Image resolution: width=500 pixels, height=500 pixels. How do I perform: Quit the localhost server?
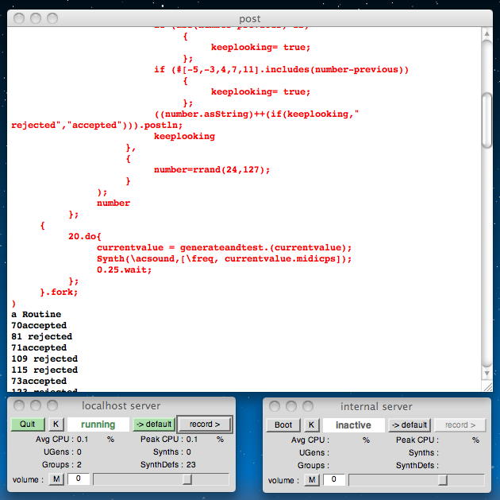click(x=28, y=424)
